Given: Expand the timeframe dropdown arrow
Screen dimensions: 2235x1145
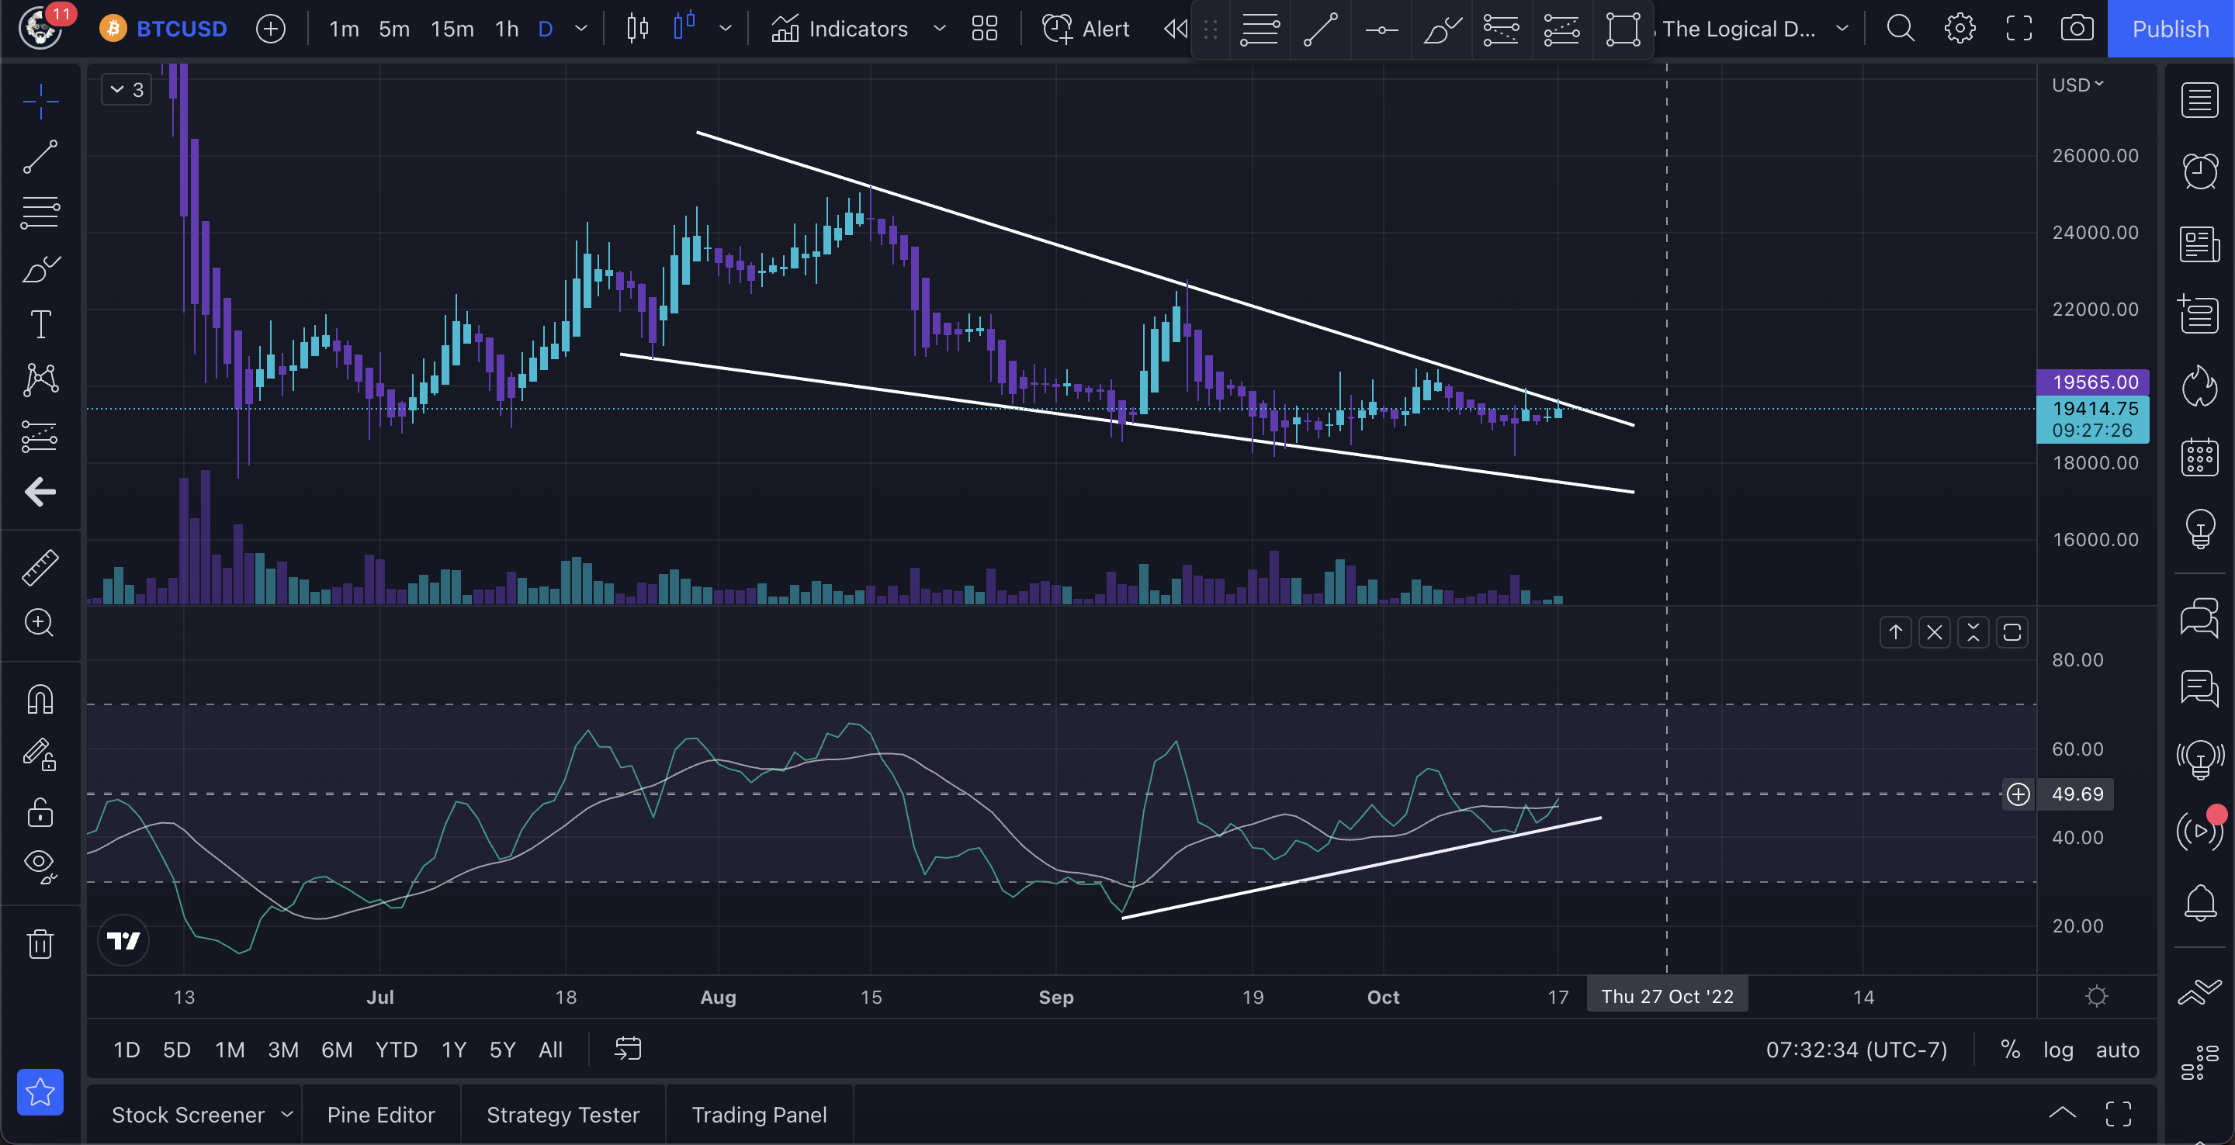Looking at the screenshot, I should tap(581, 29).
